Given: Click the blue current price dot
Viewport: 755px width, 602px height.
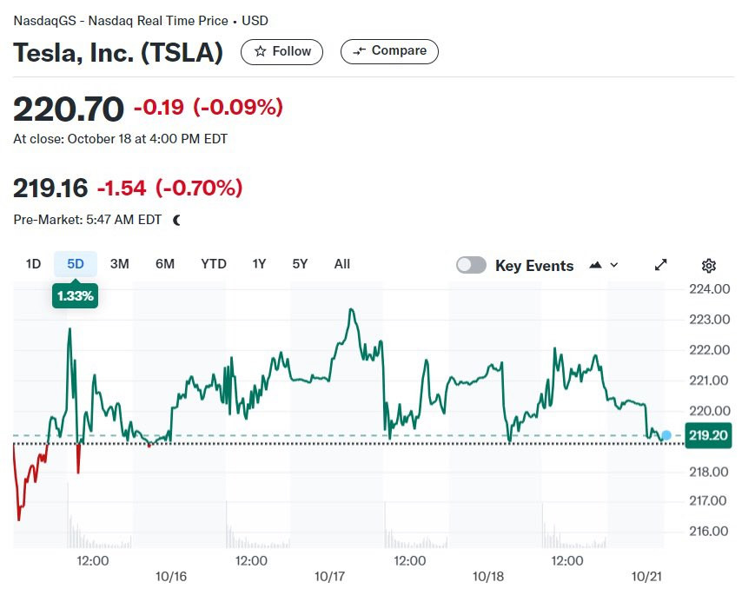Looking at the screenshot, I should pyautogui.click(x=666, y=435).
